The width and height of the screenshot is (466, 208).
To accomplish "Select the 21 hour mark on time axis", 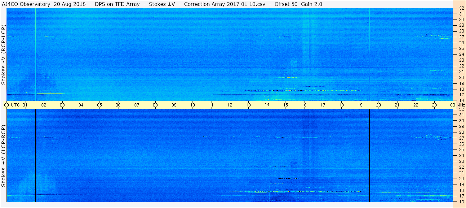I will (397, 105).
